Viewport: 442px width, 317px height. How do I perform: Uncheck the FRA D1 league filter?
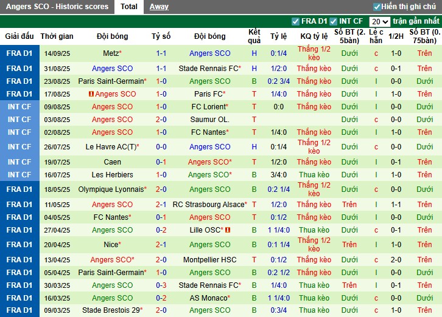[296, 21]
